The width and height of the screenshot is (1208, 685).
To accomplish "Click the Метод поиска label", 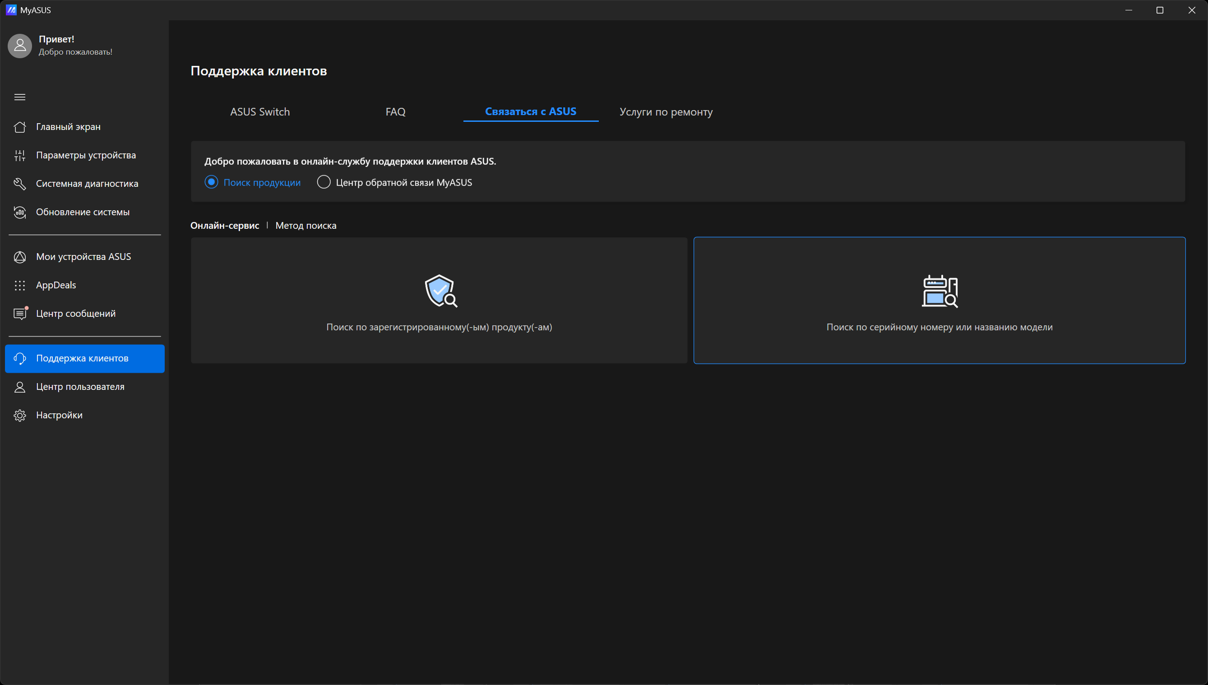I will [306, 225].
